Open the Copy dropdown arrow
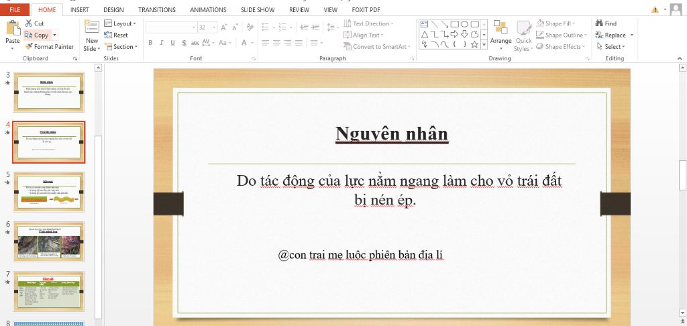The image size is (687, 326). [x=55, y=35]
